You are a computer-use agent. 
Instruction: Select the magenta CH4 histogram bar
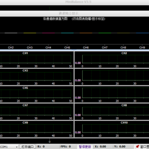tap(48, 33)
